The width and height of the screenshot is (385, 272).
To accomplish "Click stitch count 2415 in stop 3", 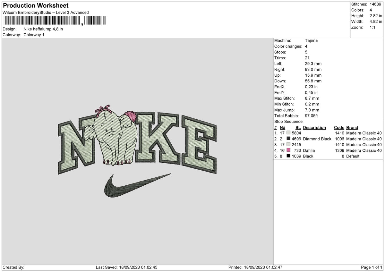I will [x=296, y=145].
